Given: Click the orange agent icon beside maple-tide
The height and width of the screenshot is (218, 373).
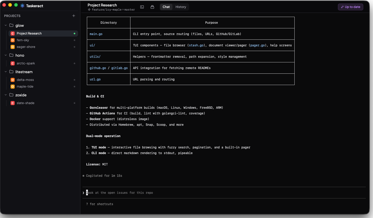Looking at the screenshot, I should 12,86.
